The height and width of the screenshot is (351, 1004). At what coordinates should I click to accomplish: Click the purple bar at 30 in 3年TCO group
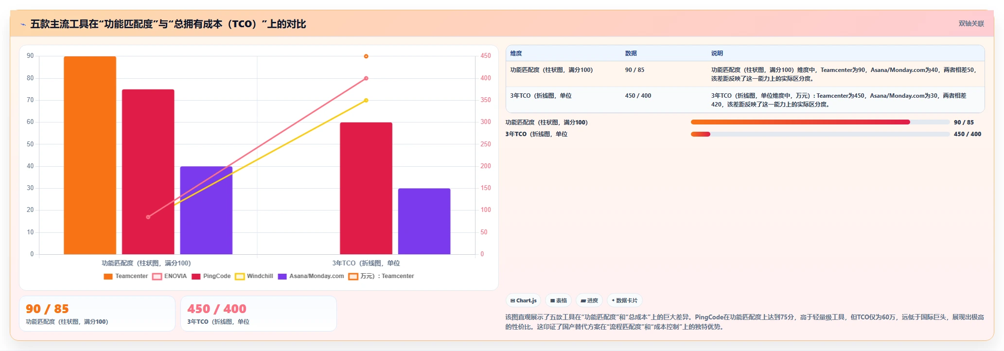pos(424,221)
